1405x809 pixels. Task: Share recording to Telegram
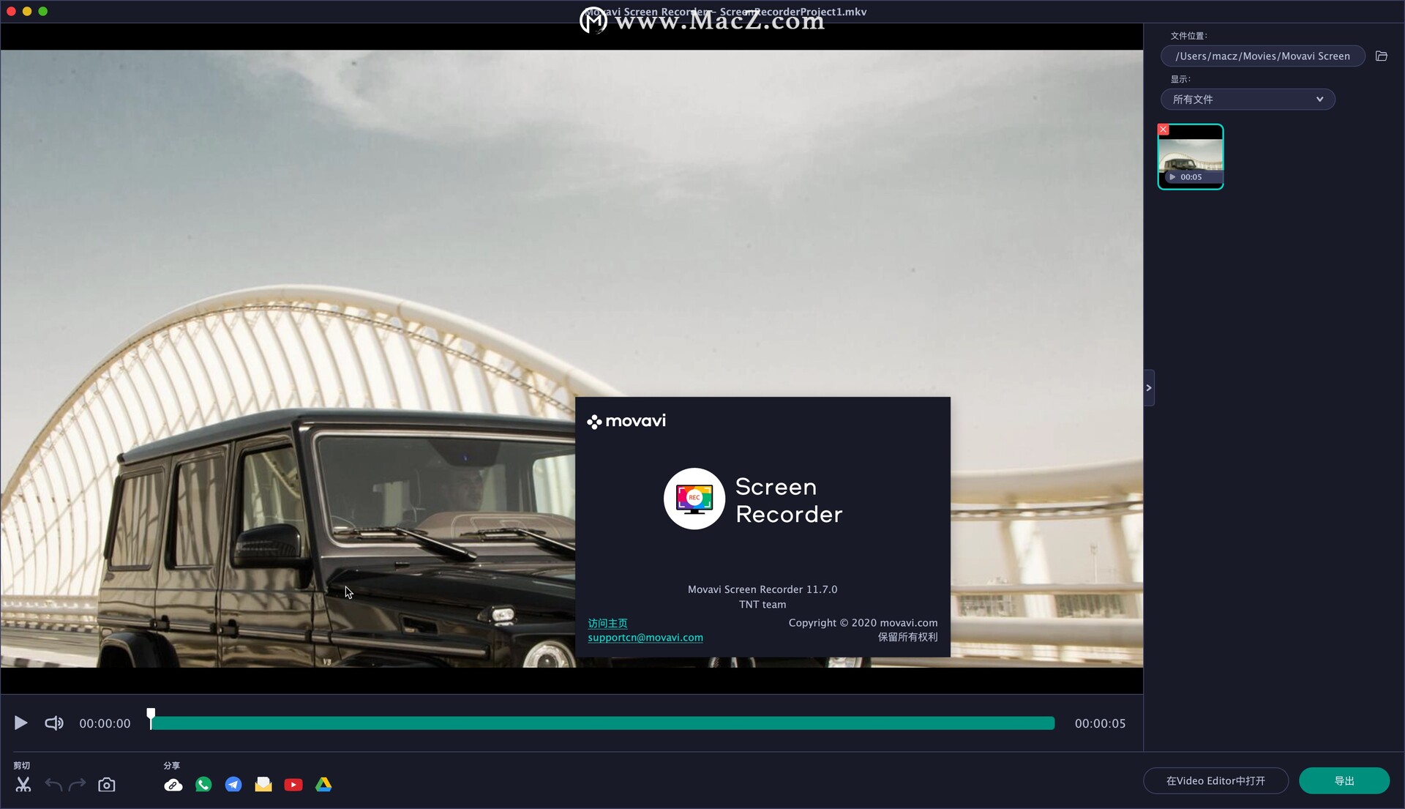[x=233, y=785]
